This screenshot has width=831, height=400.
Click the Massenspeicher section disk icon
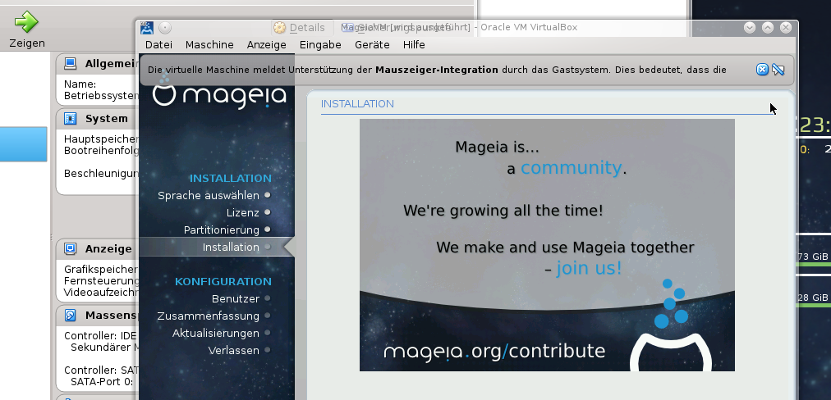click(x=70, y=316)
